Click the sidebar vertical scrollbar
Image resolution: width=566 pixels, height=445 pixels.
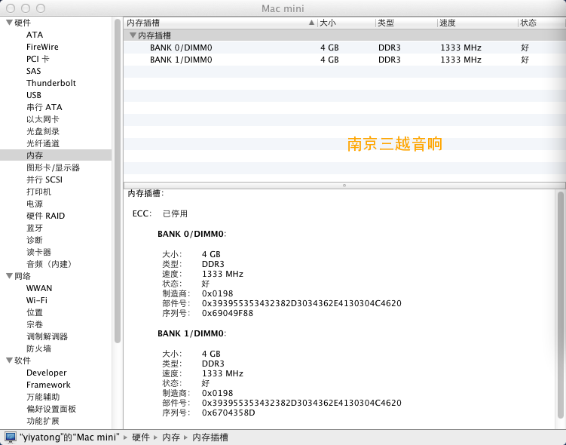[118, 180]
